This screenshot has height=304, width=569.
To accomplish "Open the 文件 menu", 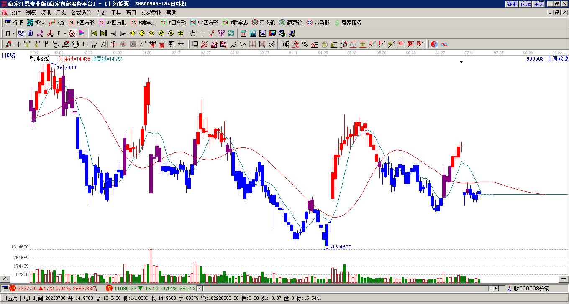I will click(x=15, y=13).
